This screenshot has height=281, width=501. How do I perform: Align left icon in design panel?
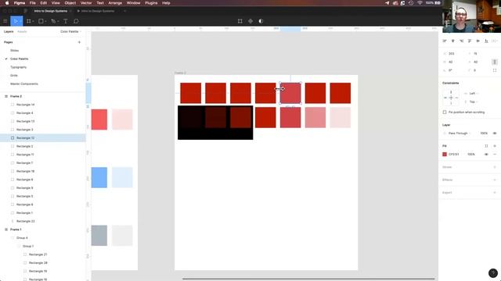(x=445, y=41)
